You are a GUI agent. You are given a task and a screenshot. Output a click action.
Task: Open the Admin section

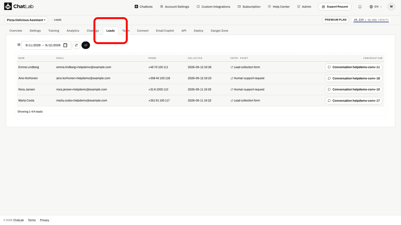pos(304,7)
